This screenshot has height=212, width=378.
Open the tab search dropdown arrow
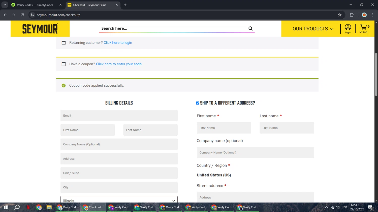pyautogui.click(x=5, y=5)
